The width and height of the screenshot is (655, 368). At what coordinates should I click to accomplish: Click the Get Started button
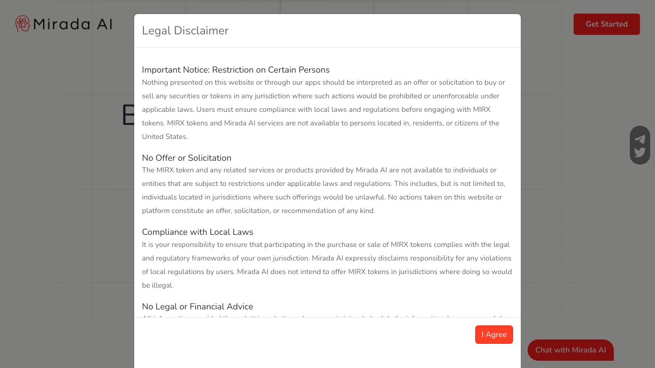coord(607,24)
